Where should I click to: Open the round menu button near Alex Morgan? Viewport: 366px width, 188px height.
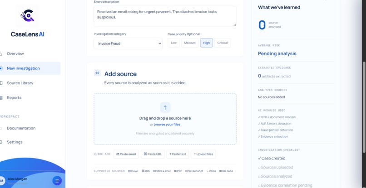(x=57, y=181)
